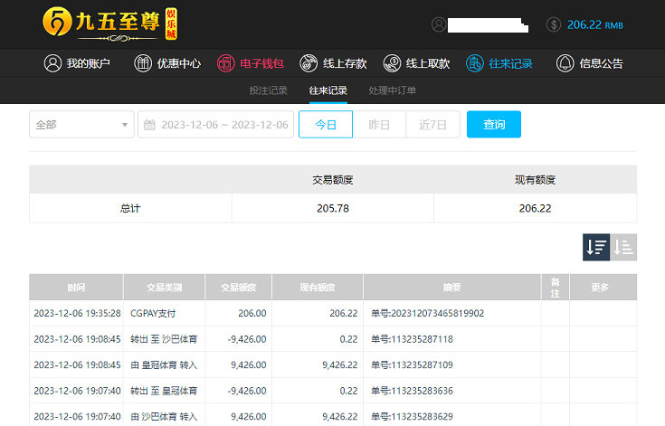Switch to 处理中订单 tab

(393, 90)
